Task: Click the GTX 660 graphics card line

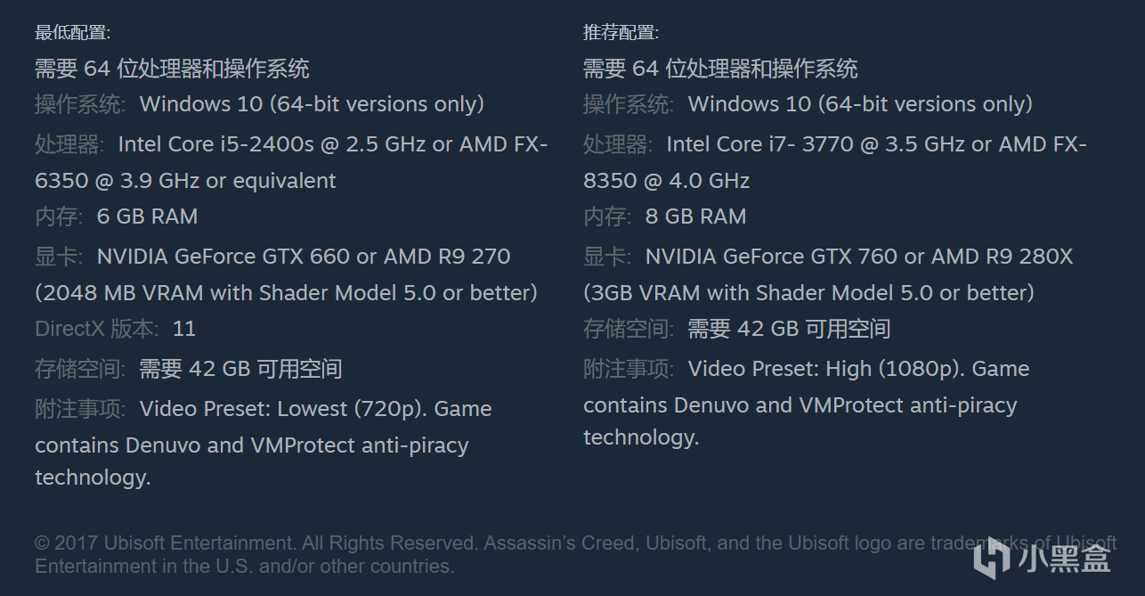Action: [x=272, y=257]
